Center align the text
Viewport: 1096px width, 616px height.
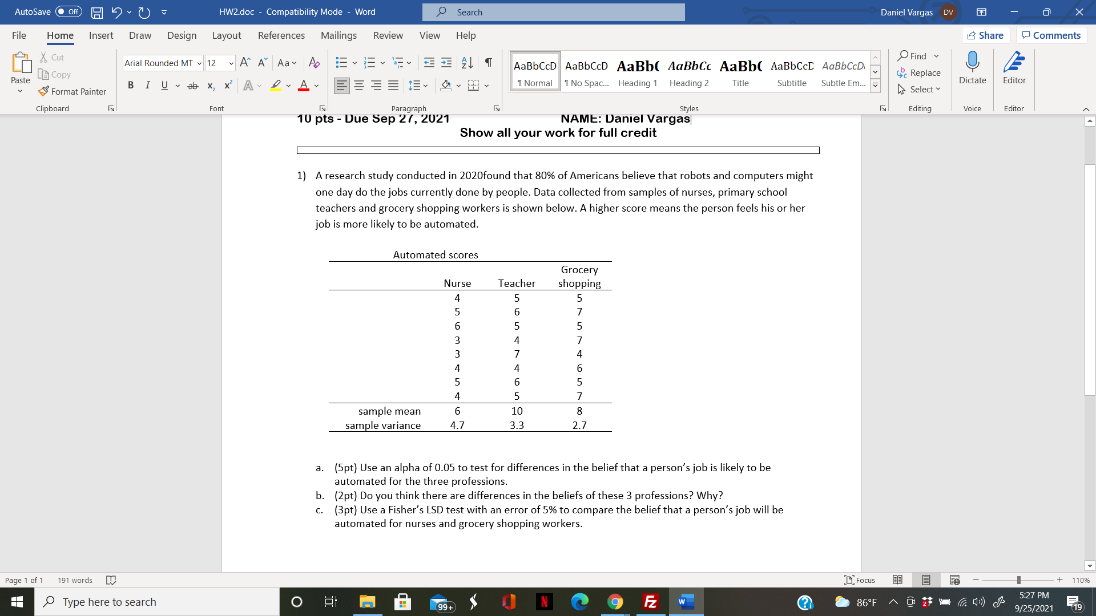[x=359, y=85]
